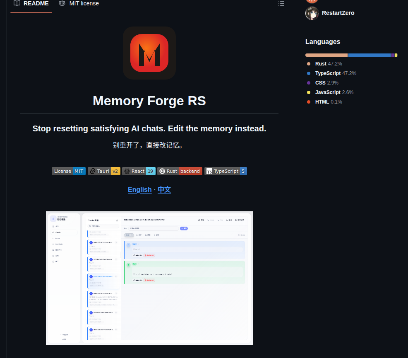The width and height of the screenshot is (408, 358).
Task: Select TypeScript 47.2% language entry
Action: (x=331, y=73)
